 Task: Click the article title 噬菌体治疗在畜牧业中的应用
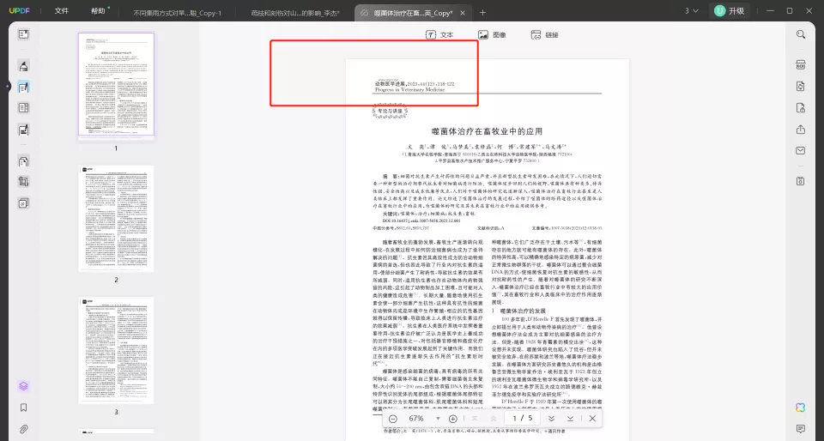pyautogui.click(x=487, y=132)
